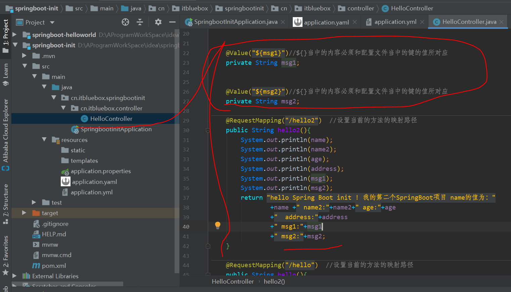Collapse the java folder arrow
The height and width of the screenshot is (292, 511).
pyautogui.click(x=44, y=87)
